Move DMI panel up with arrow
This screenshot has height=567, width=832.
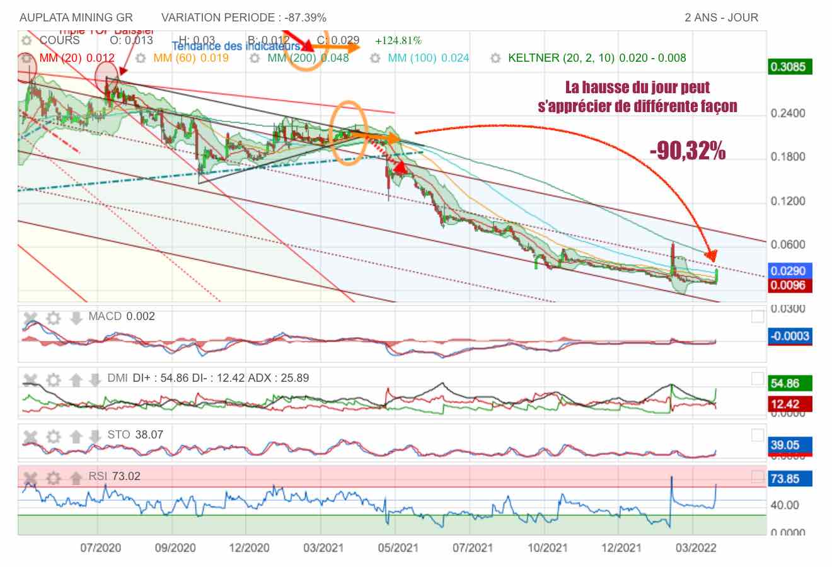coord(76,379)
